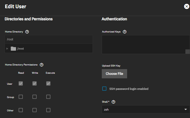Image resolution: width=190 pixels, height=118 pixels.
Task: Toggle User Execute permission checkbox
Action: pos(48,83)
